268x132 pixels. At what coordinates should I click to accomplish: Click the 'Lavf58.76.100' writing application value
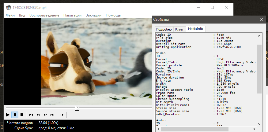(229, 47)
